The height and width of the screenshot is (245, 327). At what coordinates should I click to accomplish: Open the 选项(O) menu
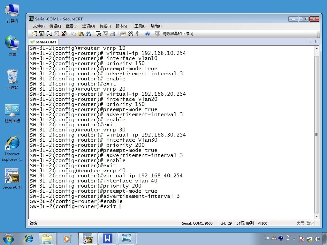coord(88,26)
